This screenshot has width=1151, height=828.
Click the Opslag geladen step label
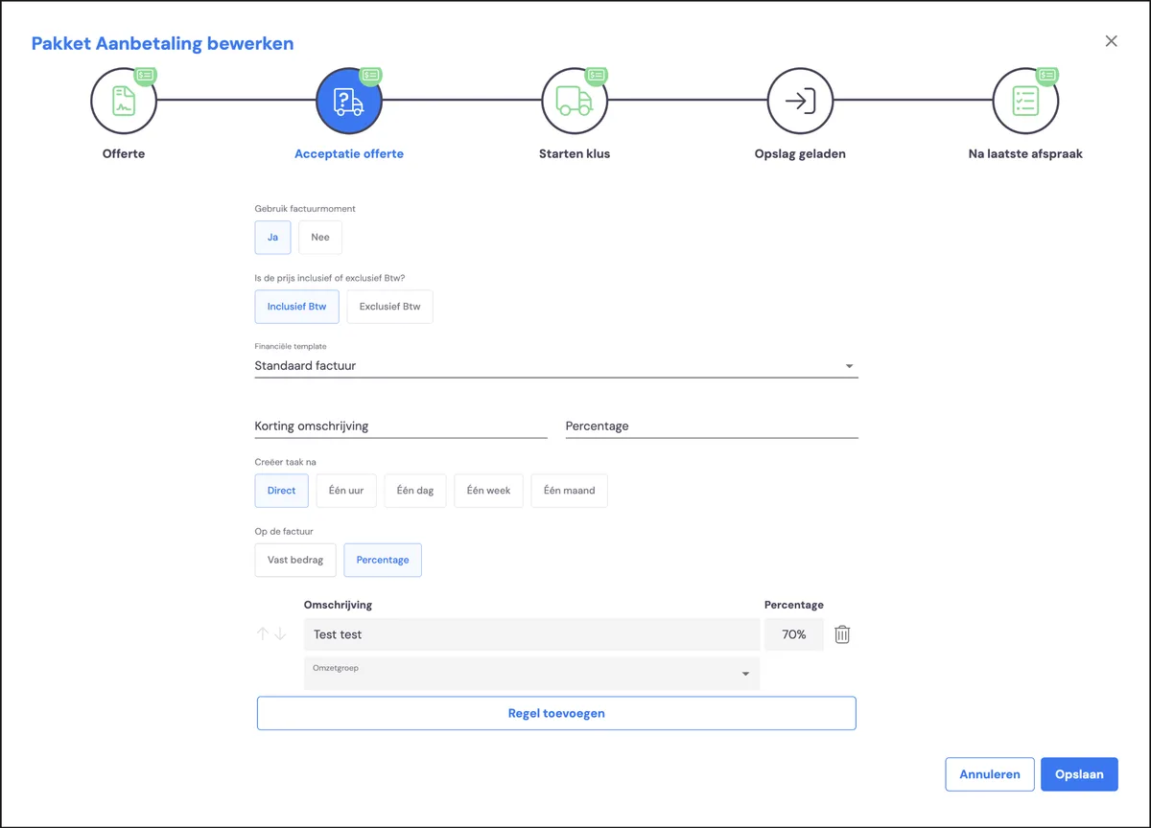(800, 153)
